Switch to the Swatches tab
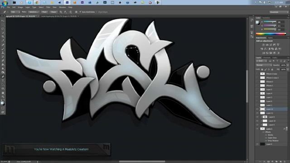Image resolution: width=290 pixels, height=163 pixels. coord(266,18)
